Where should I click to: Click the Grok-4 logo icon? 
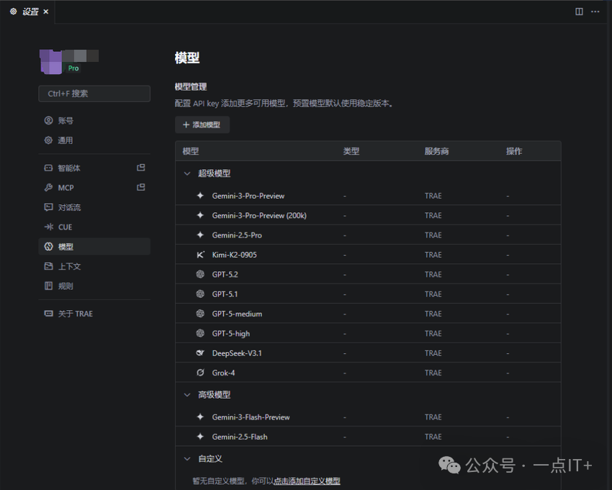coord(200,373)
